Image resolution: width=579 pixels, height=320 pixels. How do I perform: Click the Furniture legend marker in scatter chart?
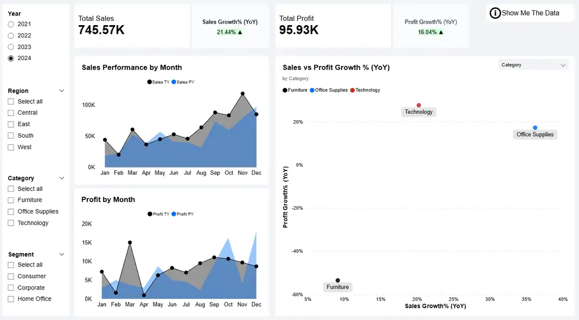tap(284, 90)
